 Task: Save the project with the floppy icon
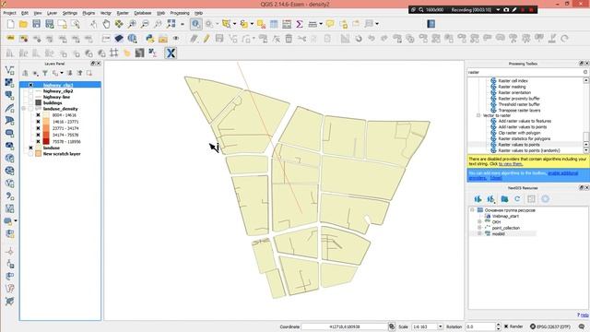click(x=36, y=24)
